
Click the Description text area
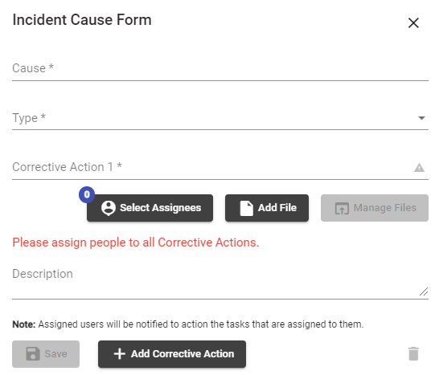pyautogui.click(x=220, y=281)
